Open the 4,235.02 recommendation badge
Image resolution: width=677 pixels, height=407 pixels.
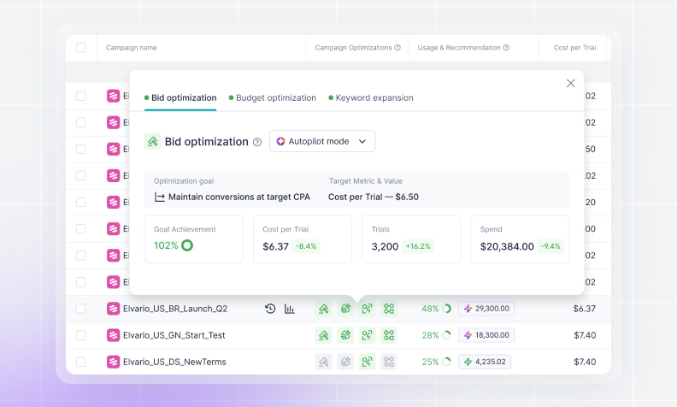click(x=485, y=362)
